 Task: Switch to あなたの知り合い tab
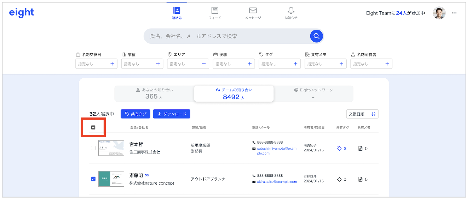(x=154, y=94)
